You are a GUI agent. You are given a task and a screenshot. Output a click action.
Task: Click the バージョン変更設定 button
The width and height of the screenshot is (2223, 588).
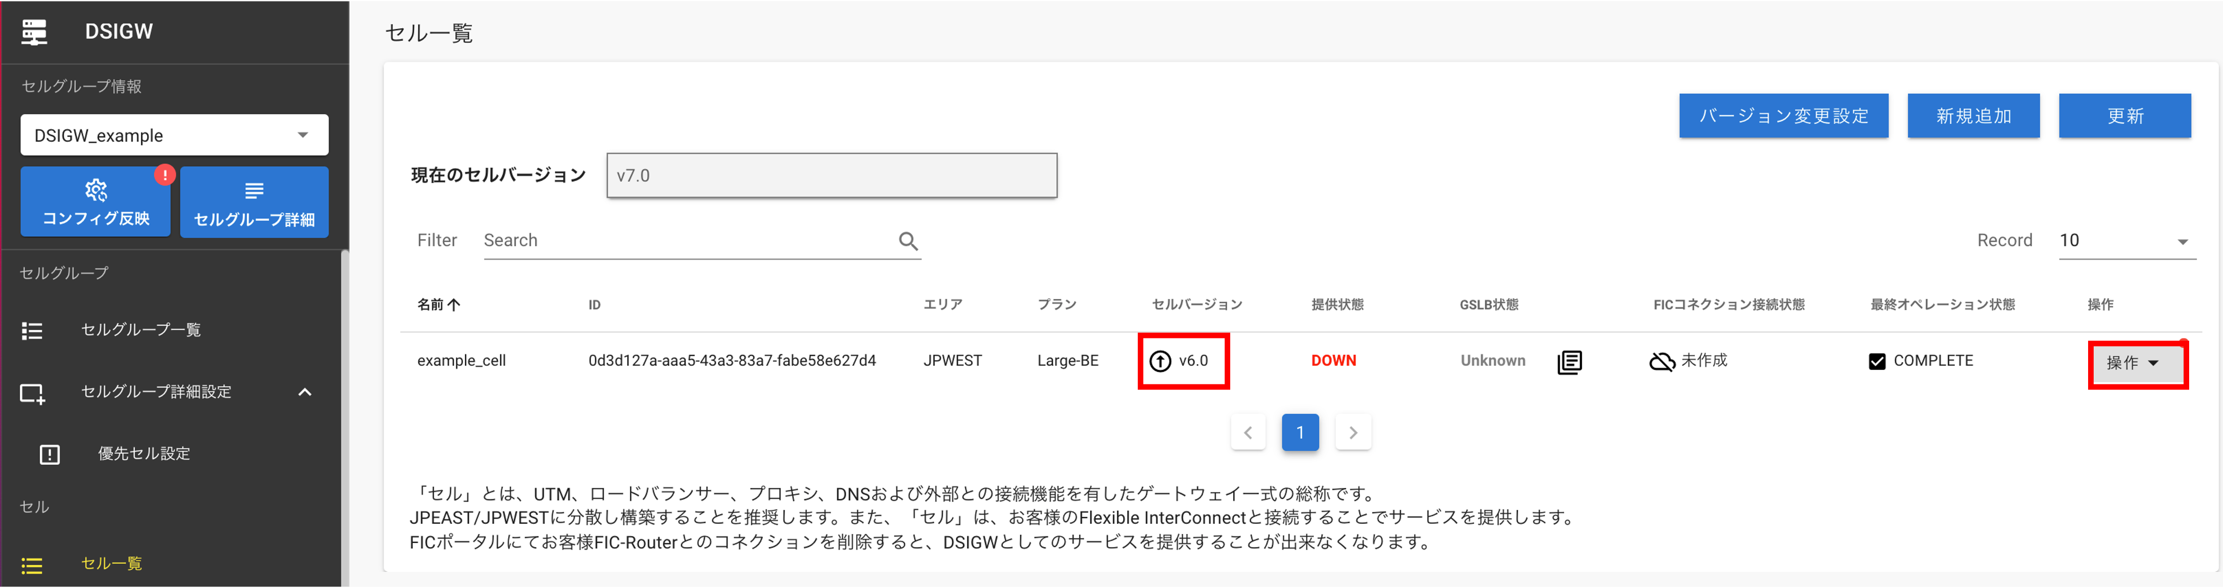[x=1783, y=116]
